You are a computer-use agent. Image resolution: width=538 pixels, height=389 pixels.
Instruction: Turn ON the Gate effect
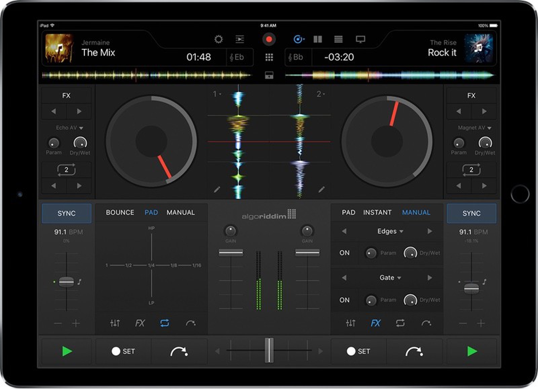tap(344, 300)
